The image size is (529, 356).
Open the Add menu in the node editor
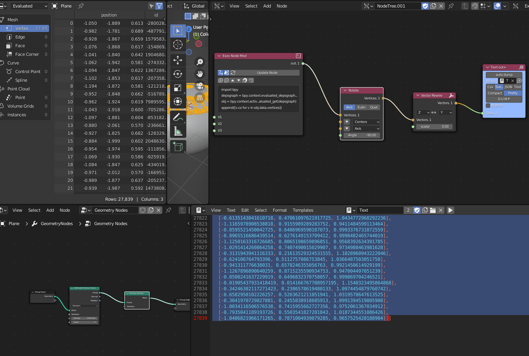(x=268, y=6)
